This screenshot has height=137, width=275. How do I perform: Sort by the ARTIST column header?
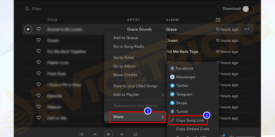click(134, 20)
